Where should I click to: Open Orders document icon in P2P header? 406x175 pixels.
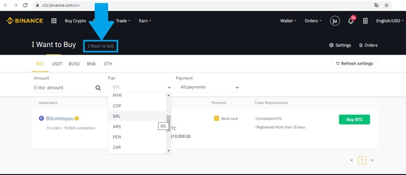(361, 45)
